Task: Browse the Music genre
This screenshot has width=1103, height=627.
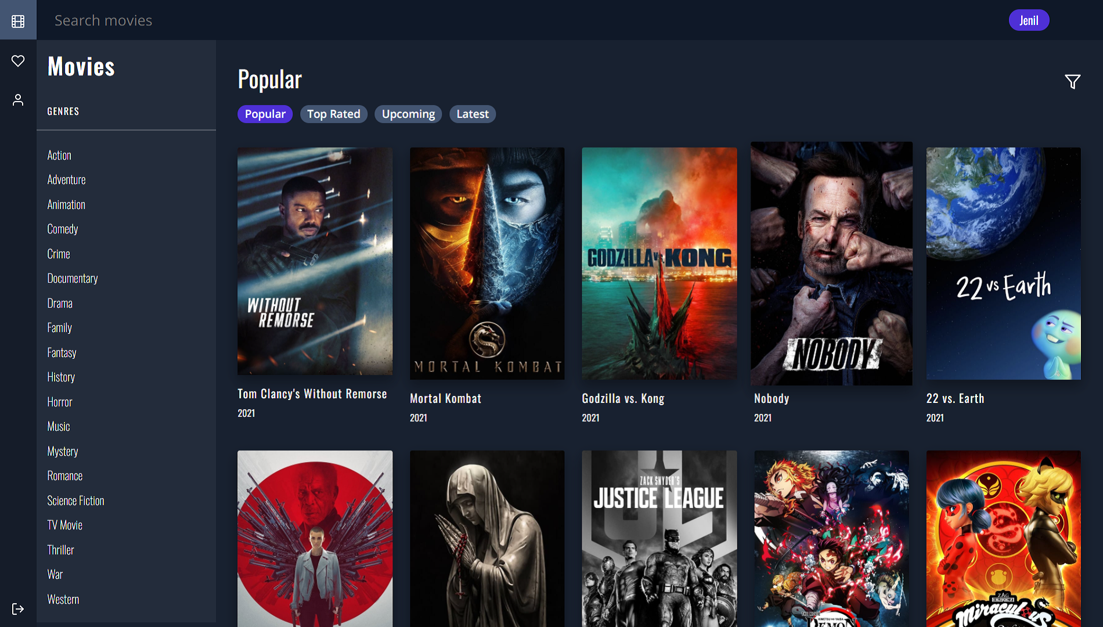Action: click(59, 427)
